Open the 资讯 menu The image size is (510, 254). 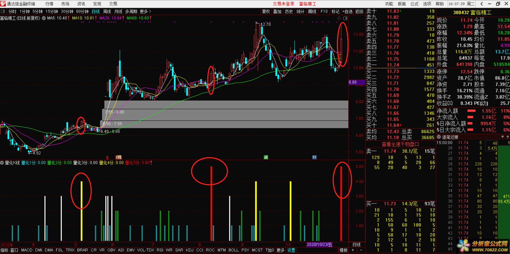[81, 4]
